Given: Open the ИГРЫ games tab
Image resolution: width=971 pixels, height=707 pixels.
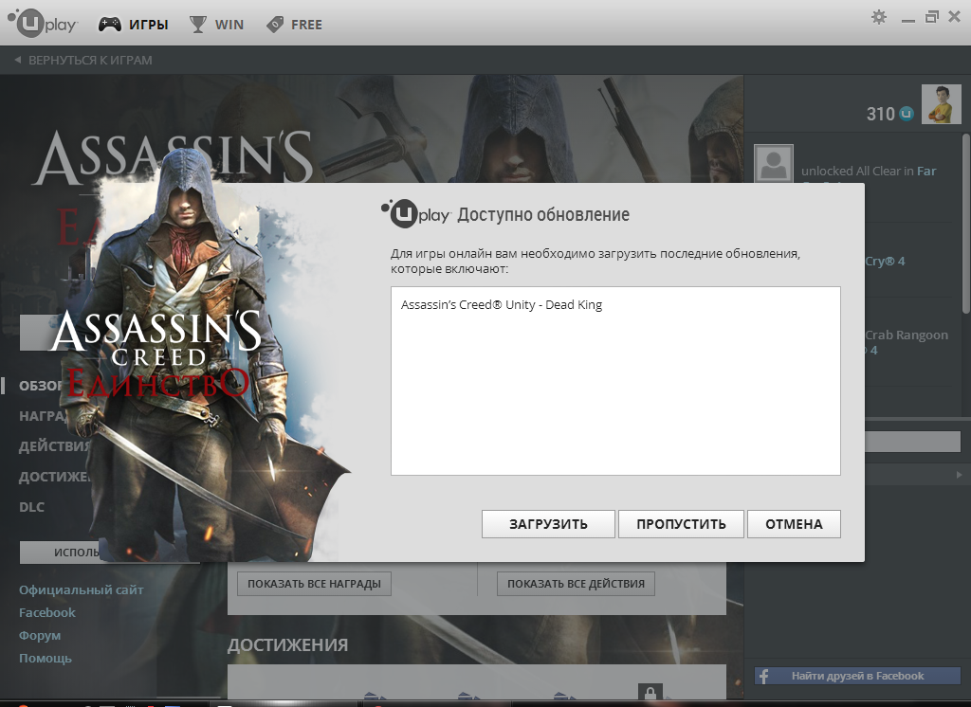Looking at the screenshot, I should [149, 25].
